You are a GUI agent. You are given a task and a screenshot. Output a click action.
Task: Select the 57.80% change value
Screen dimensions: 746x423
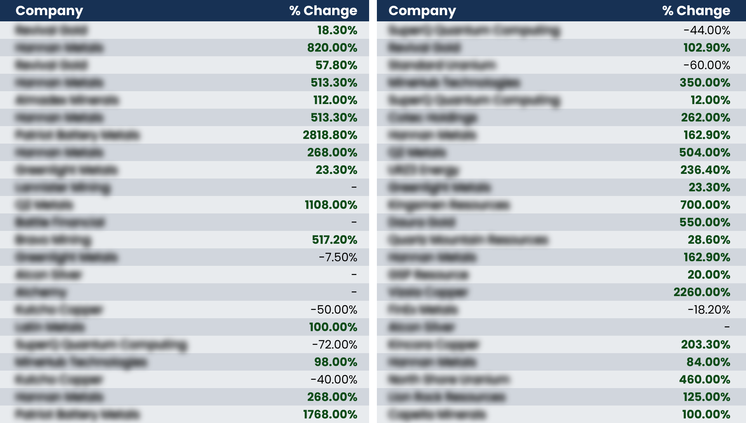(x=336, y=65)
